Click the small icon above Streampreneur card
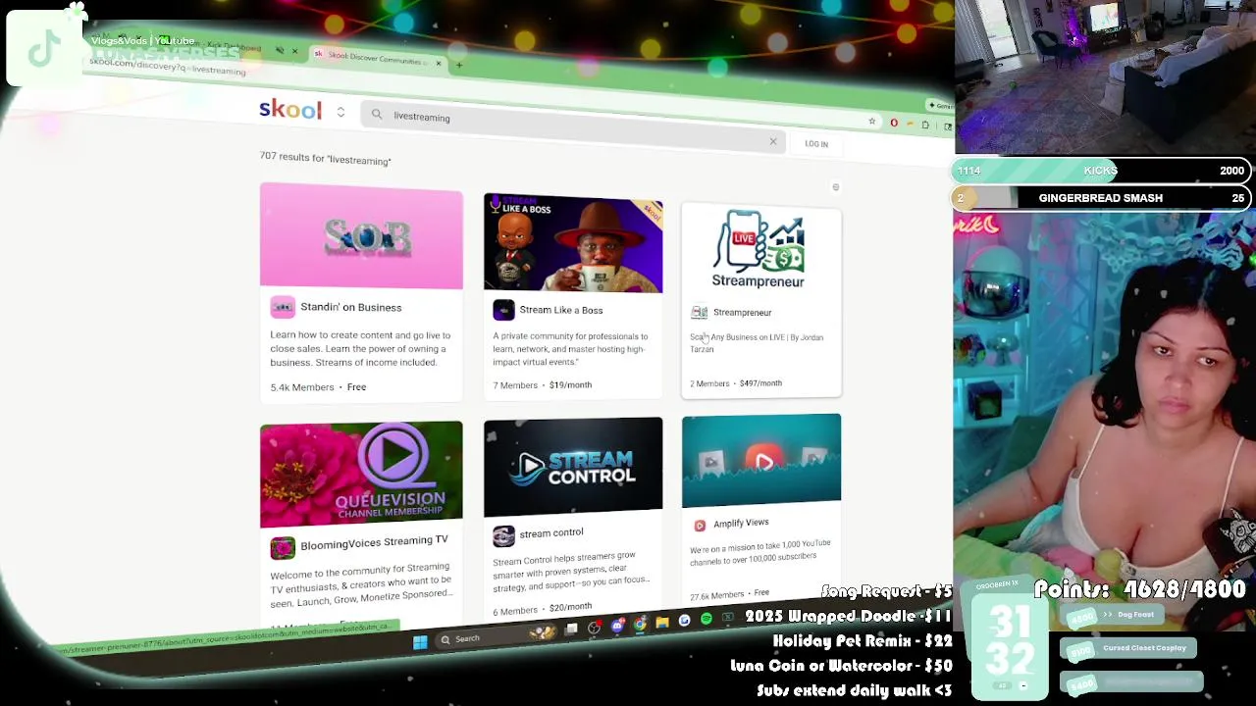Viewport: 1256px width, 706px height. tap(836, 187)
